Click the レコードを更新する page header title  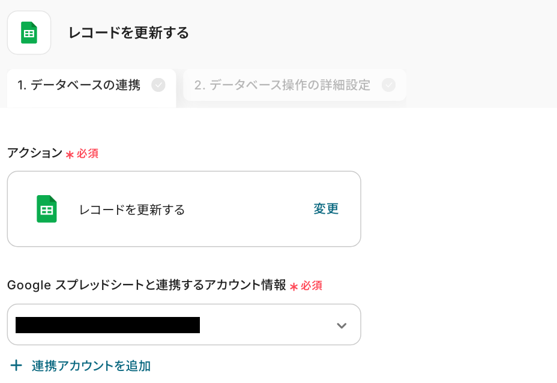129,33
